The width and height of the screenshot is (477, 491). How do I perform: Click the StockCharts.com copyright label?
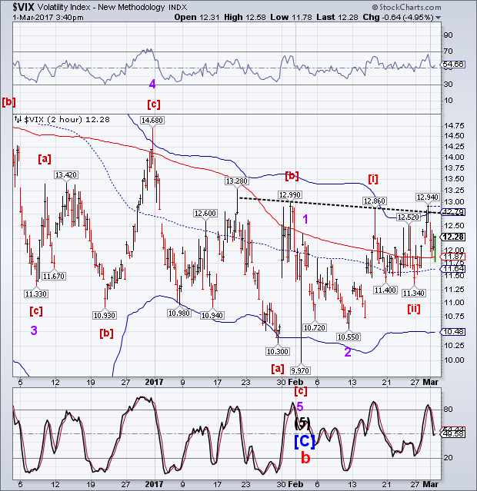[x=406, y=7]
